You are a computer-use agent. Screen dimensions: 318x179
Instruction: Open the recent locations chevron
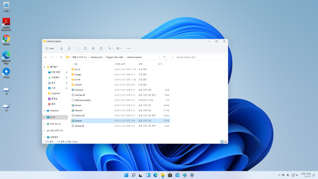(x=56, y=58)
